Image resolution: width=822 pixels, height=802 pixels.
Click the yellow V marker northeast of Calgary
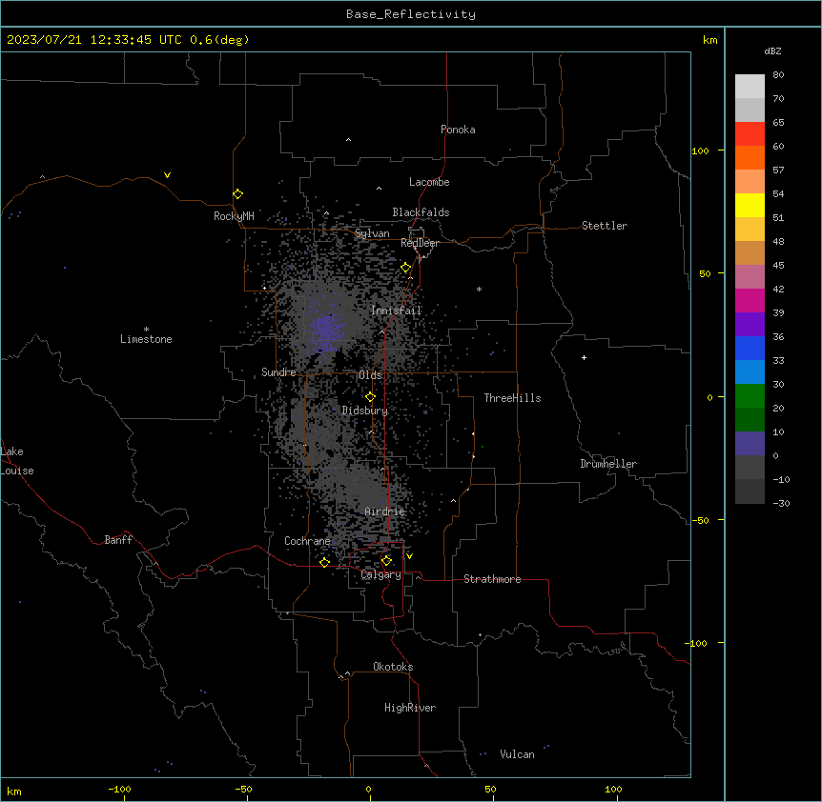click(409, 556)
